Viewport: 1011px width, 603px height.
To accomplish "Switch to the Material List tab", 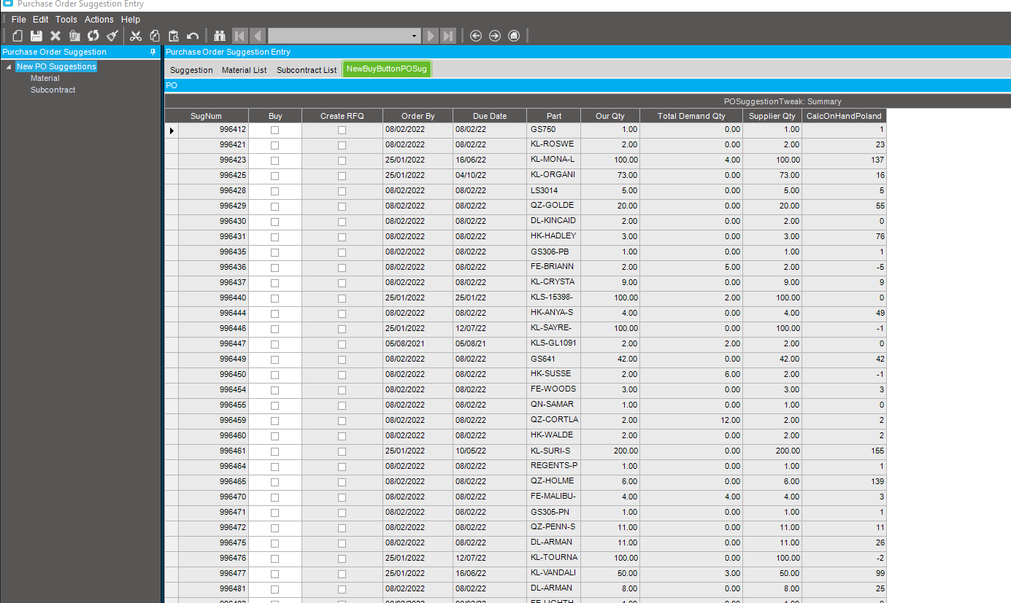I will [x=245, y=70].
